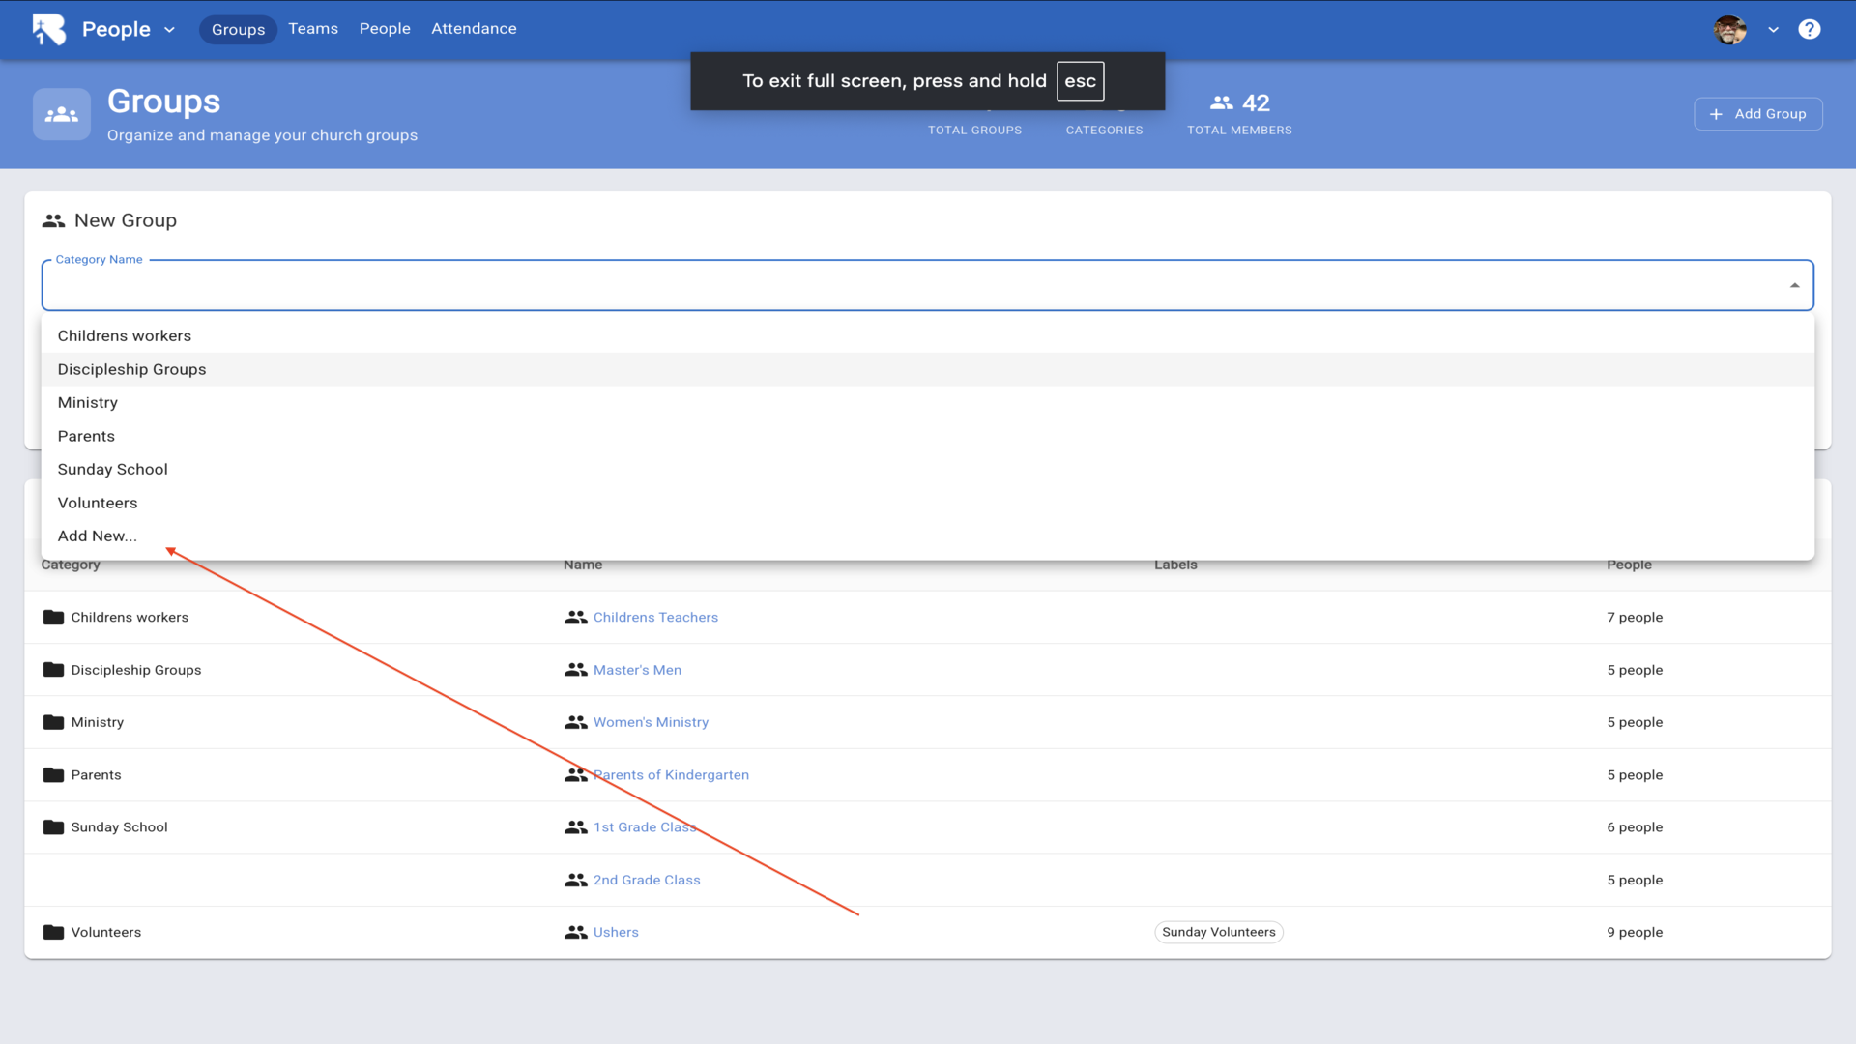Viewport: 1856px width, 1044px height.
Task: Expand the People app switcher chevron
Action: 170,30
